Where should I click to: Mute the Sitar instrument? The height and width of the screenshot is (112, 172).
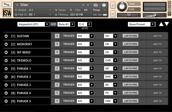click(x=113, y=14)
